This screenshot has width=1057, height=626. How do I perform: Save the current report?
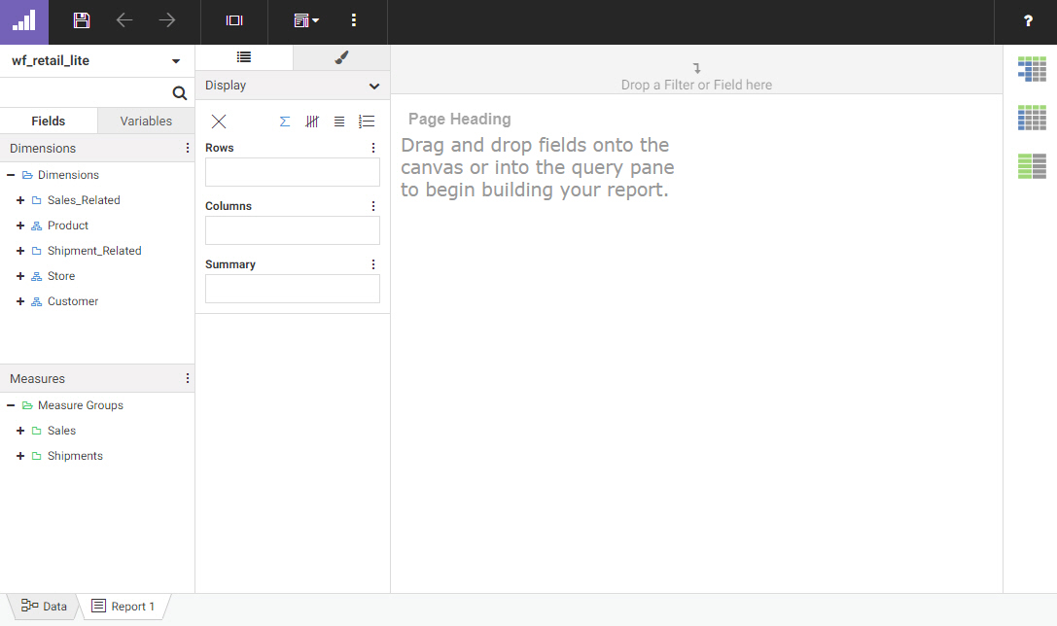click(x=81, y=21)
